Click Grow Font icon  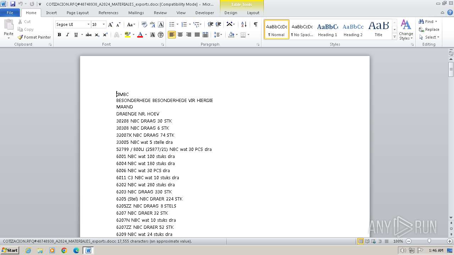(111, 24)
